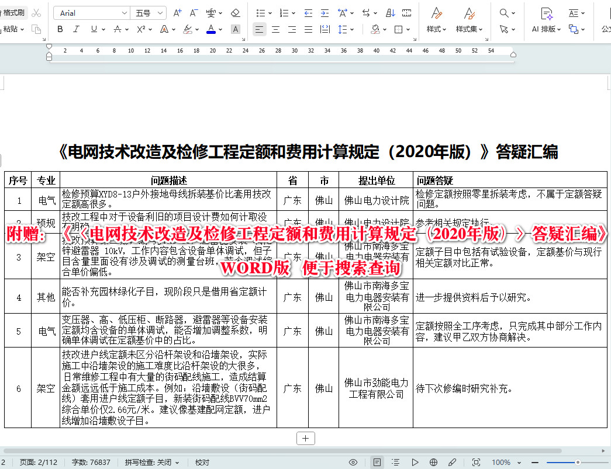The image size is (611, 469).
Task: Adjust the zoom slider in status bar
Action: (x=578, y=463)
